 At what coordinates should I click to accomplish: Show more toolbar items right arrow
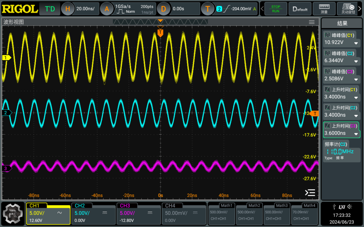pos(360,9)
